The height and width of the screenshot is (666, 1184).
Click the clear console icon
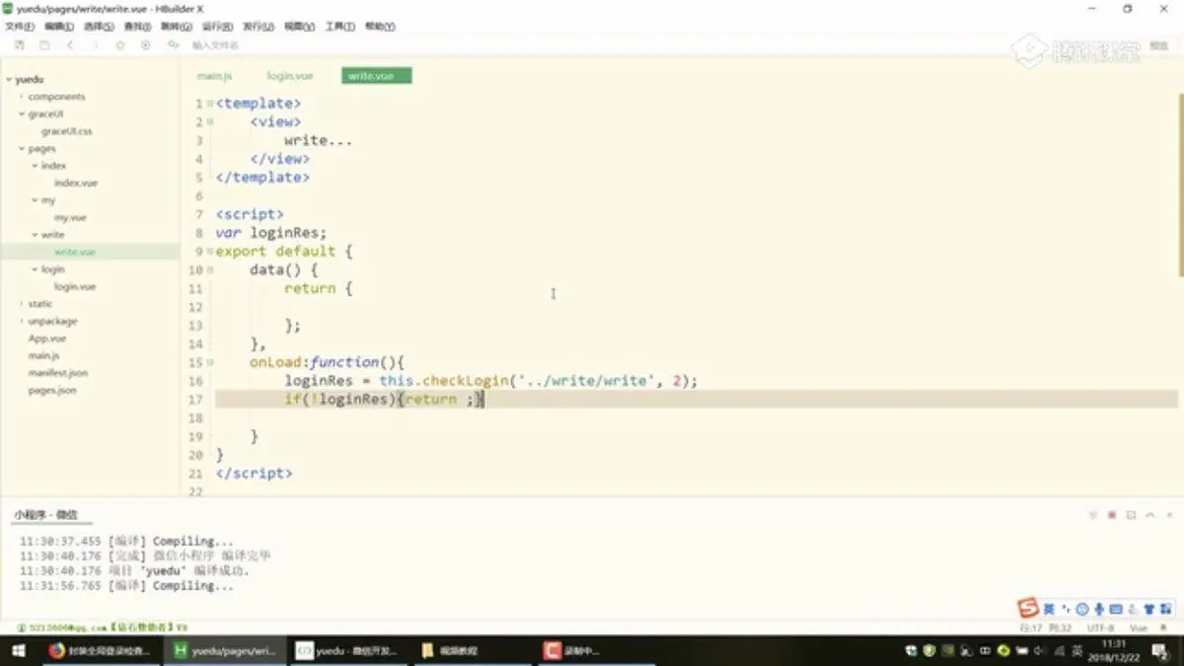[x=1131, y=515]
